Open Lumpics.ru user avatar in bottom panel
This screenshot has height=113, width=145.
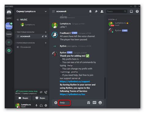[18, 105]
